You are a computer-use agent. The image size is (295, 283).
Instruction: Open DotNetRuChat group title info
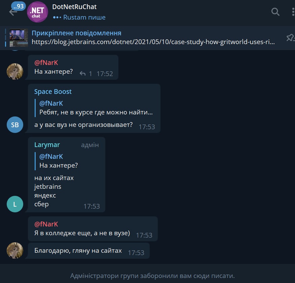tap(74, 7)
